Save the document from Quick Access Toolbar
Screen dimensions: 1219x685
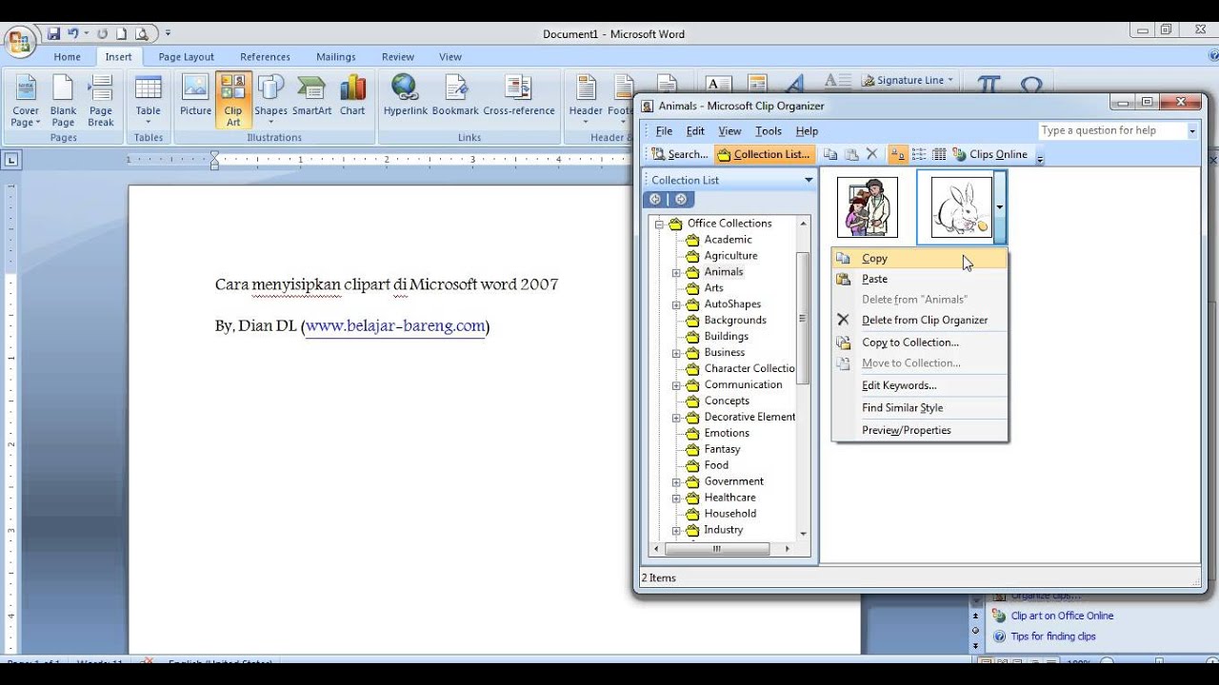coord(53,33)
